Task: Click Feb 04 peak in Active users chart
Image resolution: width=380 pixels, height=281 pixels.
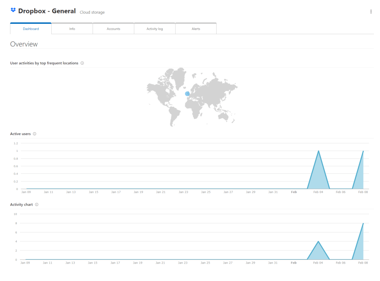Action: [318, 151]
